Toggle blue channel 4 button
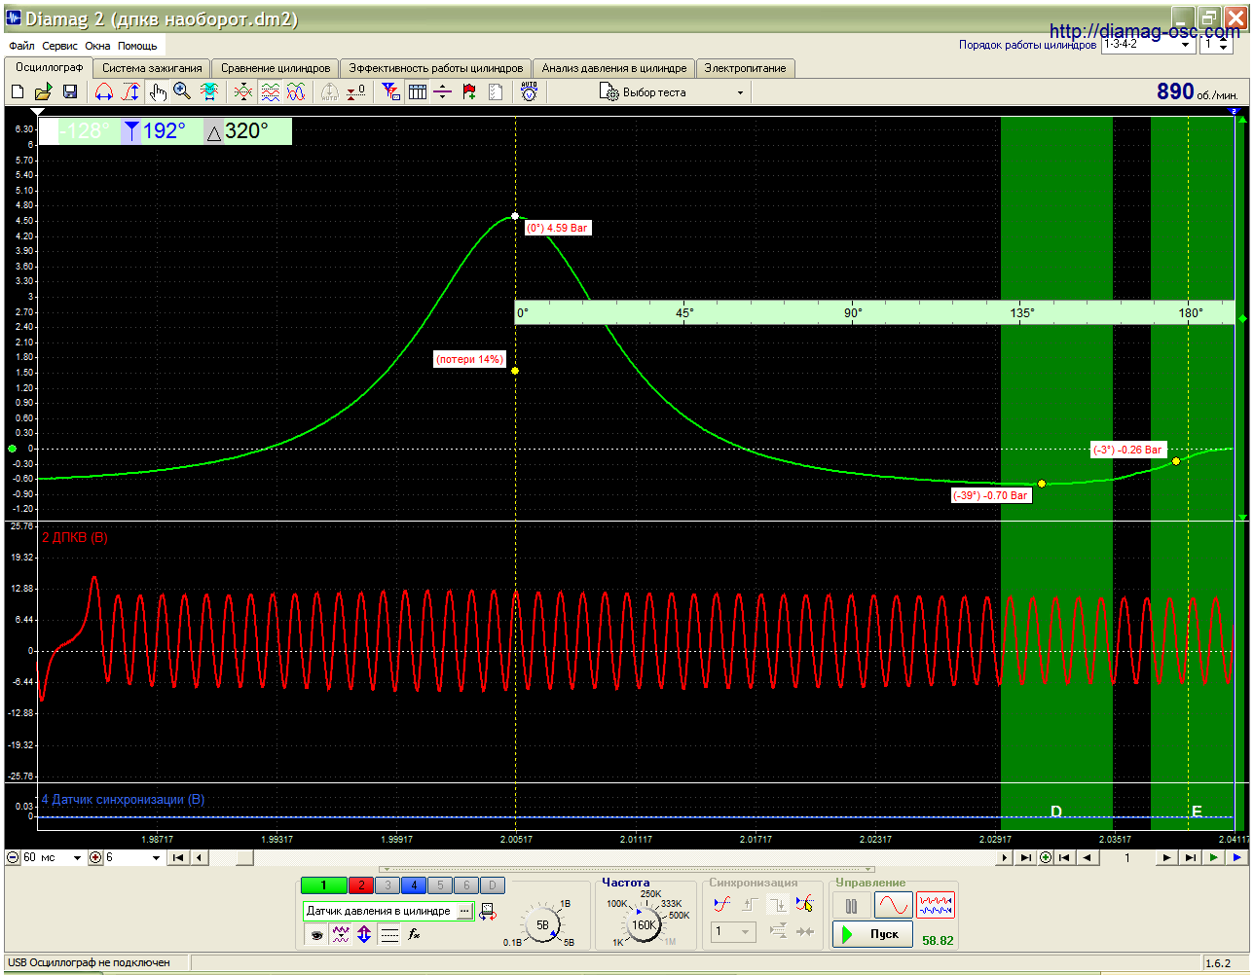The width and height of the screenshot is (1254, 975). coord(414,885)
